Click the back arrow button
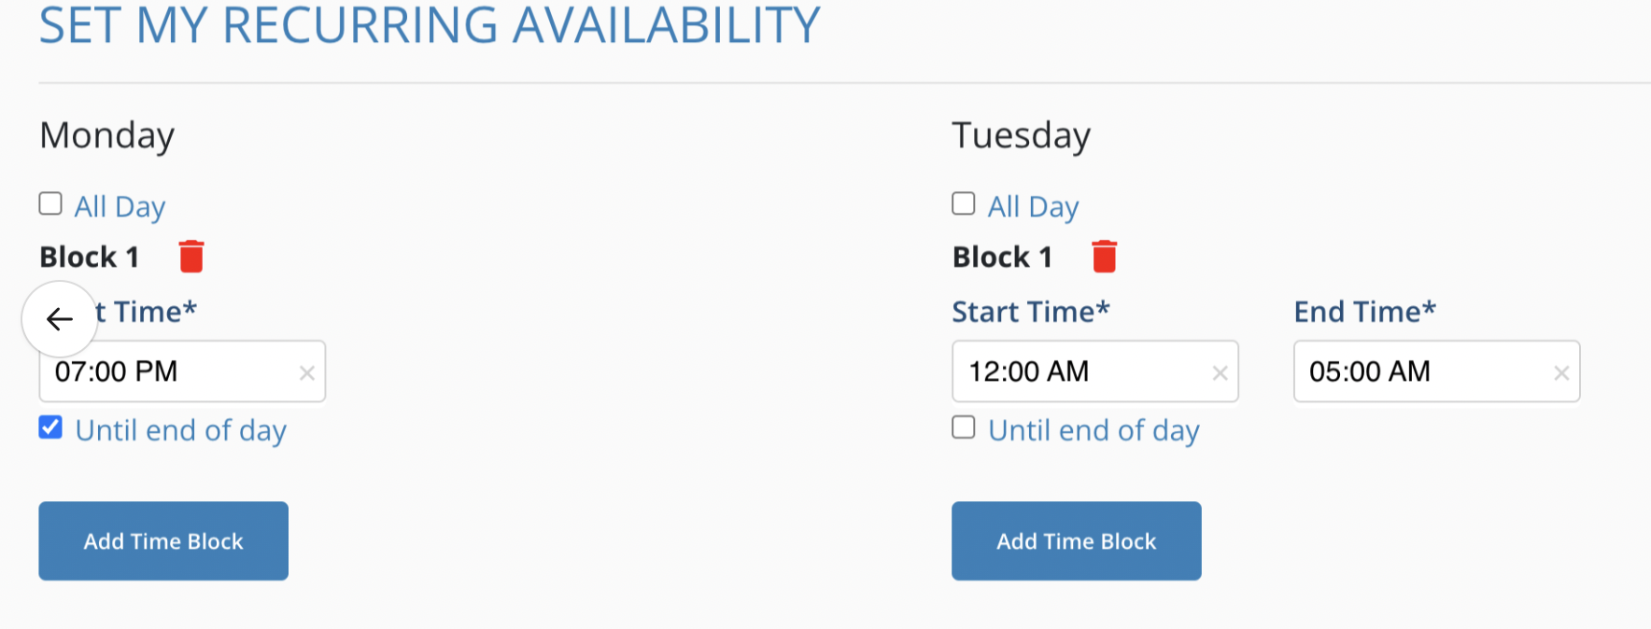Viewport: 1651px width, 629px height. pos(60,319)
